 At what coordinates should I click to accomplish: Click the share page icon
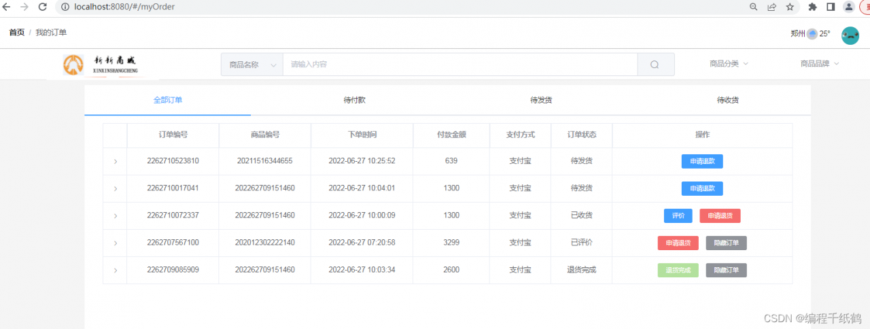click(771, 7)
